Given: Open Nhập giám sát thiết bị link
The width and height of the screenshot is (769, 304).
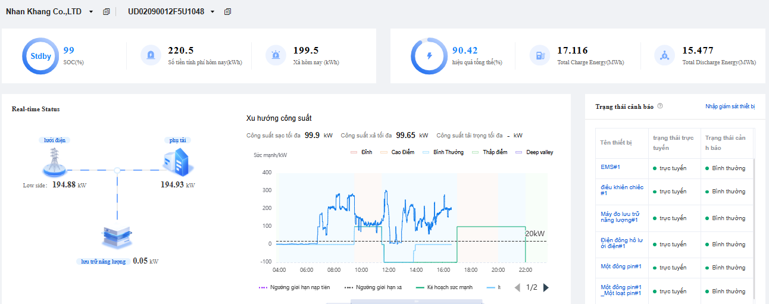Looking at the screenshot, I should coord(730,106).
